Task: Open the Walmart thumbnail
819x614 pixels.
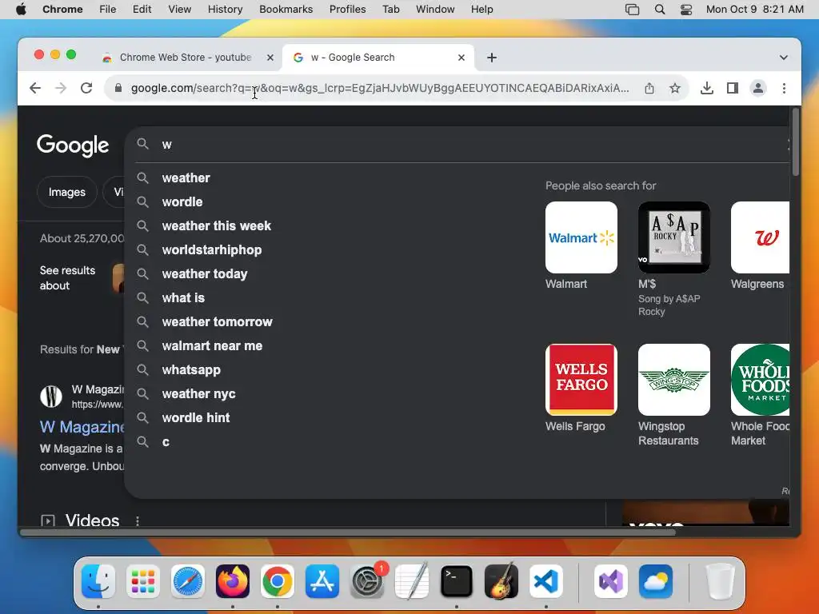Action: click(x=581, y=237)
